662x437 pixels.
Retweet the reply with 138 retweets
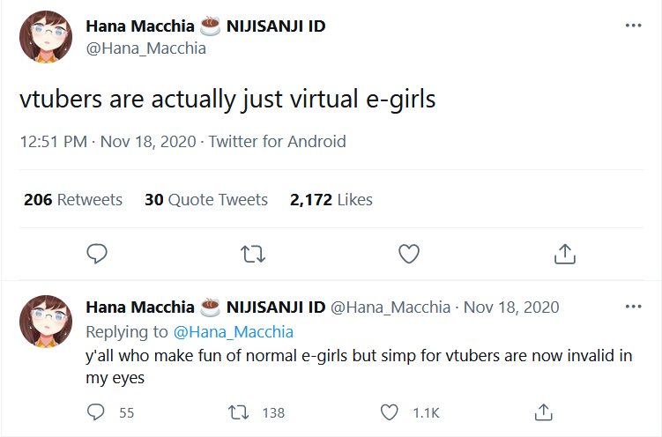[239, 412]
